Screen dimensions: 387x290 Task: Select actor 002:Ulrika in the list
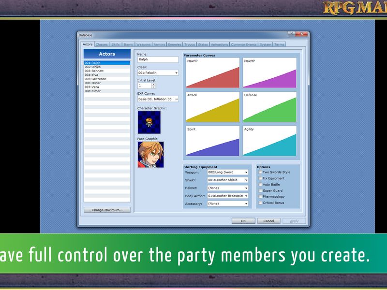pos(107,67)
